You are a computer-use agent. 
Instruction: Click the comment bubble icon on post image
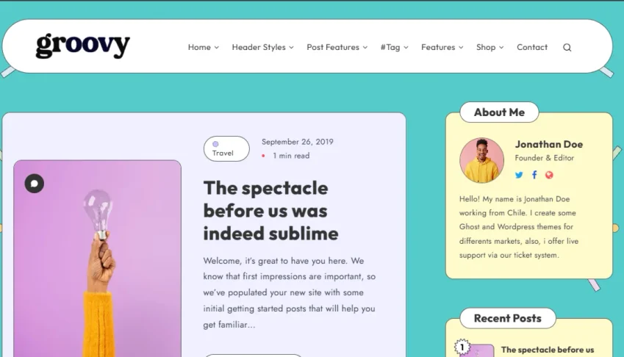pyautogui.click(x=35, y=184)
